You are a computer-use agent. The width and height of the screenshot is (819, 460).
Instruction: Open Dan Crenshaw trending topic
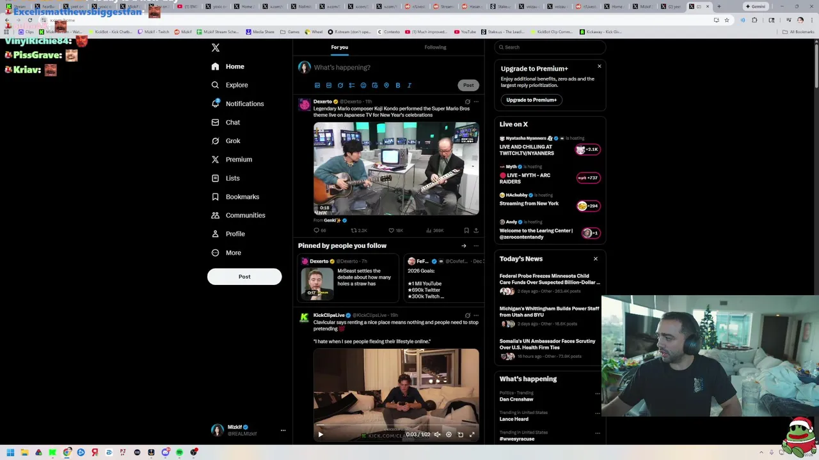point(516,399)
